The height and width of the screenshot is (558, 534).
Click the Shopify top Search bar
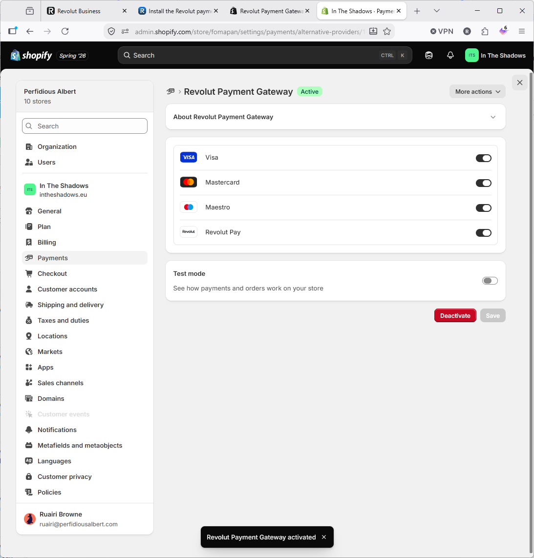click(265, 56)
